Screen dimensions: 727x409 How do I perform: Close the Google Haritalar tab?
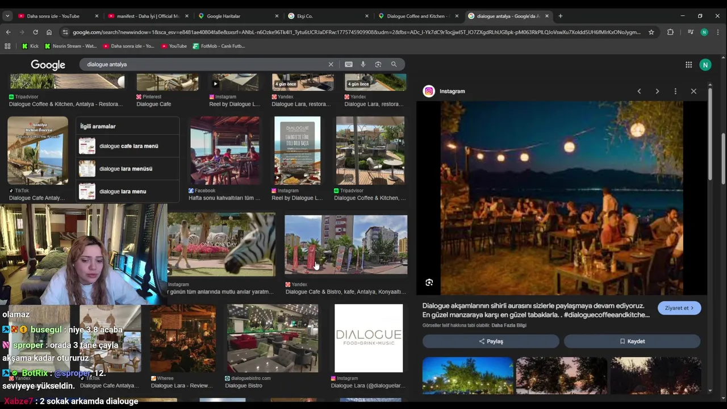pos(277,16)
